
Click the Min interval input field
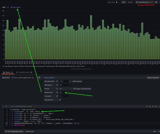coord(64,85)
